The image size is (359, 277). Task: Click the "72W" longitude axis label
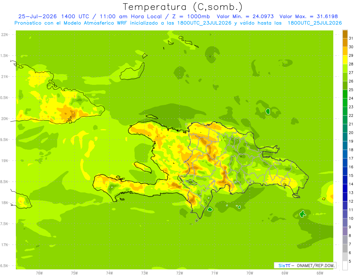click(180, 273)
